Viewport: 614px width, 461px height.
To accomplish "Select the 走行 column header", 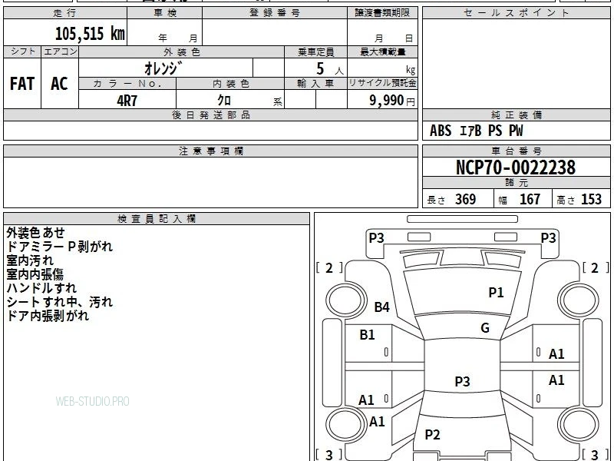I will click(65, 13).
